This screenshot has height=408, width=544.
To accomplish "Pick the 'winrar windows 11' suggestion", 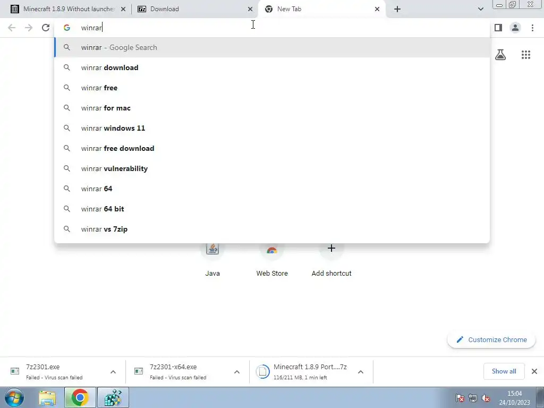I will coord(272,128).
